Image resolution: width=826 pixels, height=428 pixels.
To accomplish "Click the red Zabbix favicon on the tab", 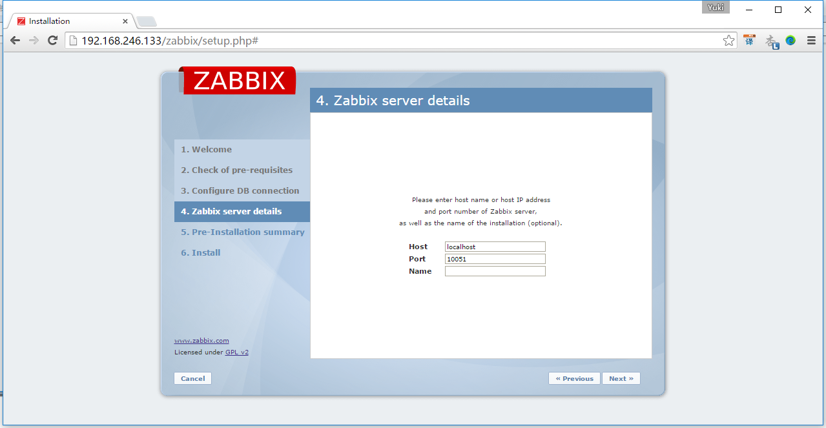I will click(x=21, y=21).
